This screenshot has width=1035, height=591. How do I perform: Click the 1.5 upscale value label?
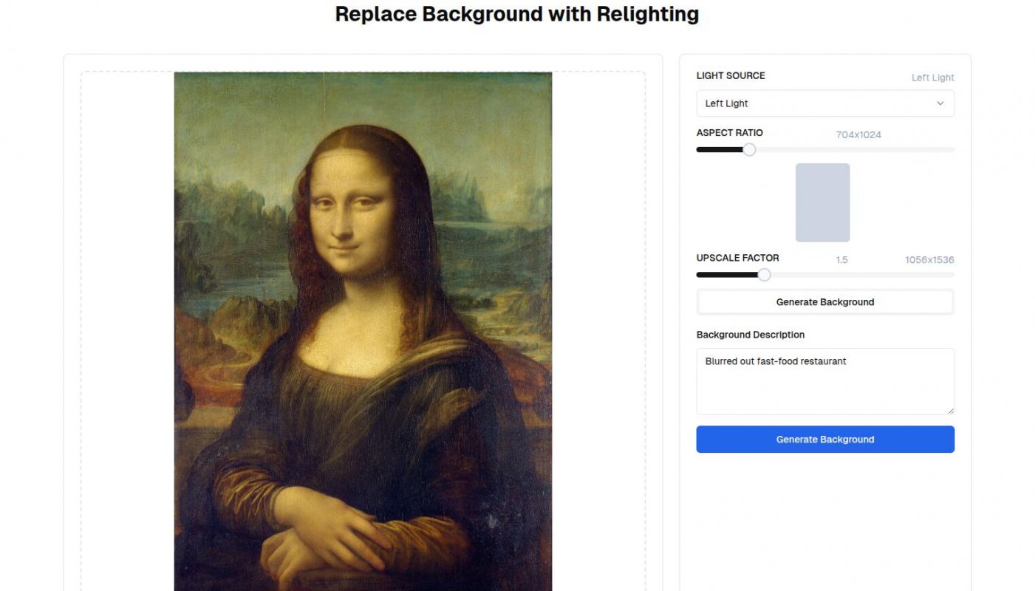point(841,260)
